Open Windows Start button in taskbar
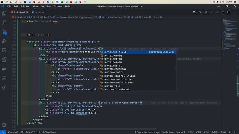Viewport: 239px width, 134px height. pyautogui.click(x=2, y=2)
